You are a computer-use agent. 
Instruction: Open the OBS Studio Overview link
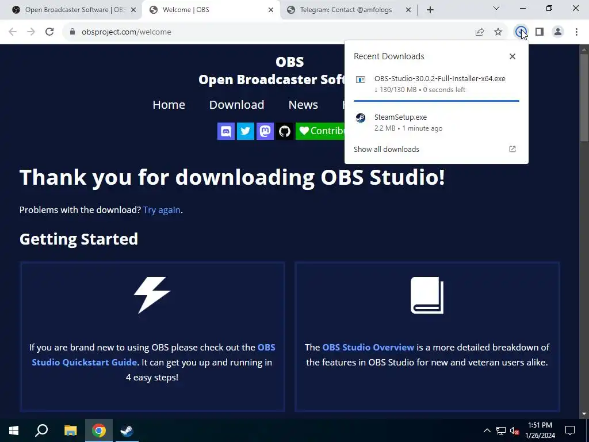click(368, 347)
